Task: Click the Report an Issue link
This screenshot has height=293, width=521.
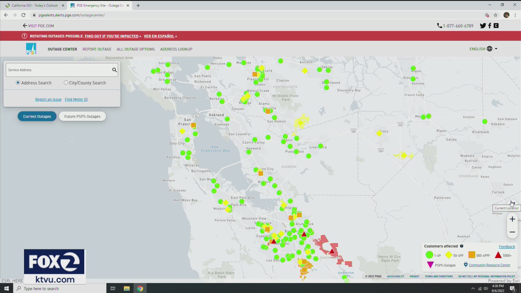Action: pyautogui.click(x=48, y=99)
